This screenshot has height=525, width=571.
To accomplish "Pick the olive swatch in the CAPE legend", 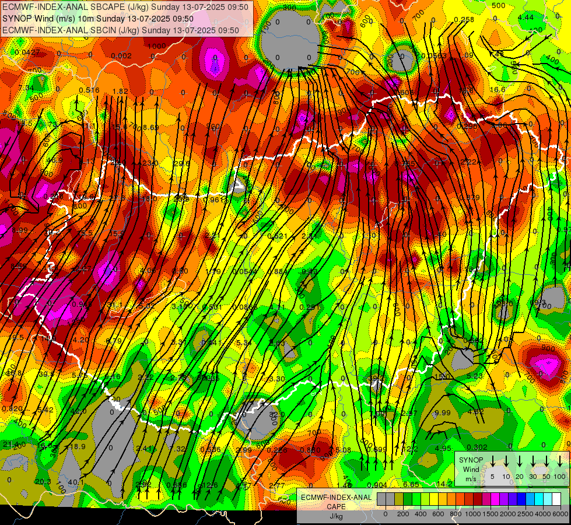I will tap(399, 499).
